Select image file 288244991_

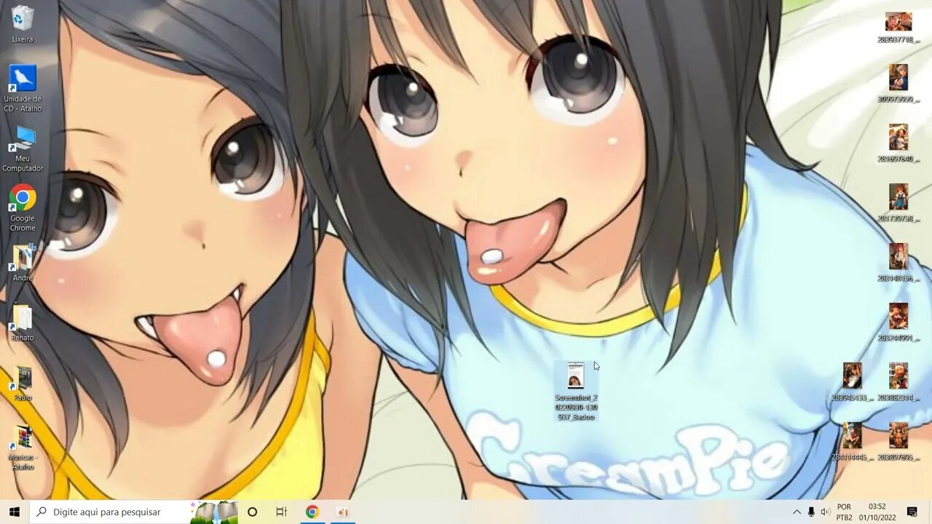pos(898,322)
